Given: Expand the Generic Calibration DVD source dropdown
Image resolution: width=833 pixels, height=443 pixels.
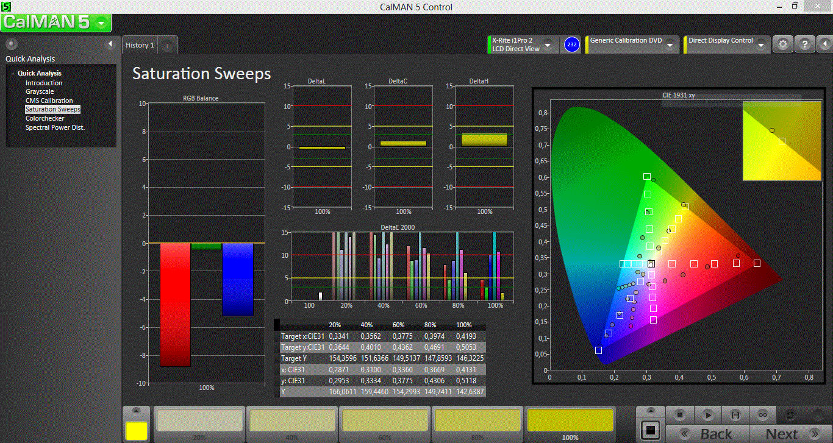Looking at the screenshot, I should pyautogui.click(x=670, y=44).
